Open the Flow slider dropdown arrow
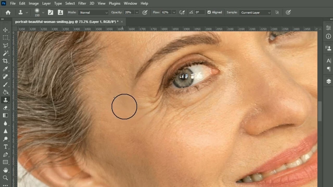This screenshot has height=187, width=333. pos(174,12)
